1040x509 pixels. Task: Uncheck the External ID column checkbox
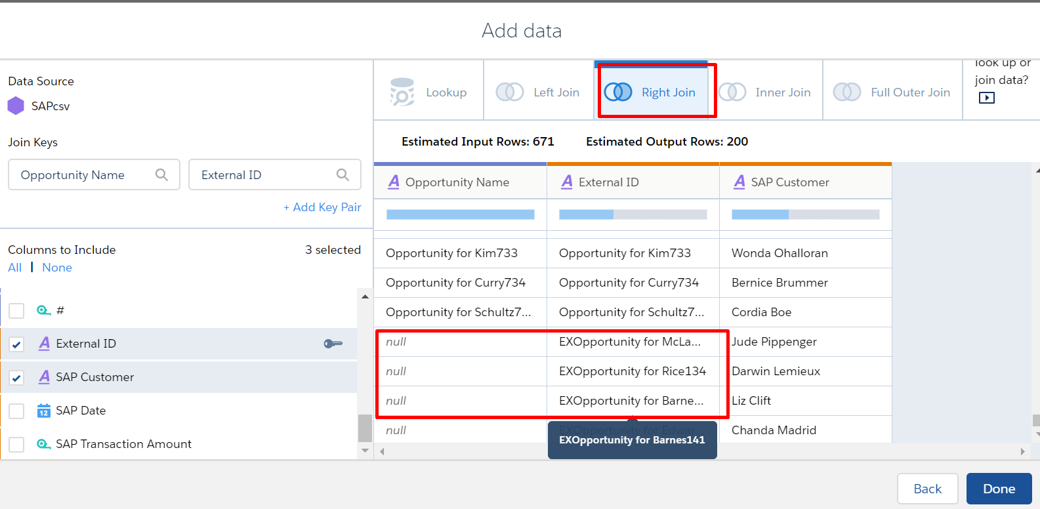[x=16, y=344]
